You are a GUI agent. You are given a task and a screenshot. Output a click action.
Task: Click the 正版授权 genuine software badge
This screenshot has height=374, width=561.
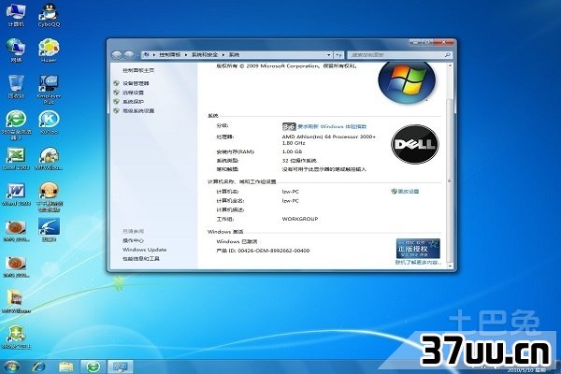[x=418, y=249]
